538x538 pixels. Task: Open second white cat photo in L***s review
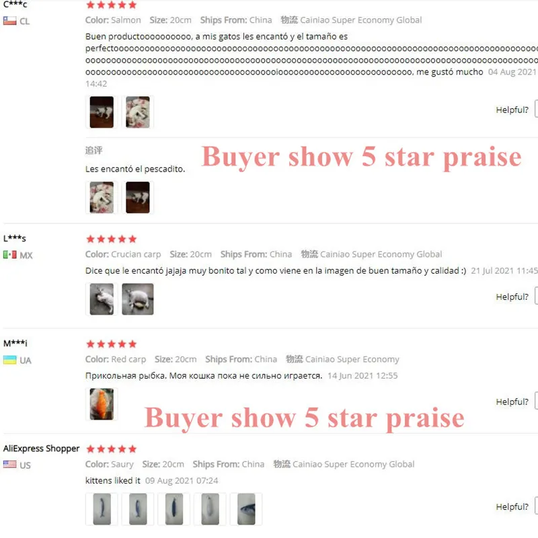coord(138,299)
